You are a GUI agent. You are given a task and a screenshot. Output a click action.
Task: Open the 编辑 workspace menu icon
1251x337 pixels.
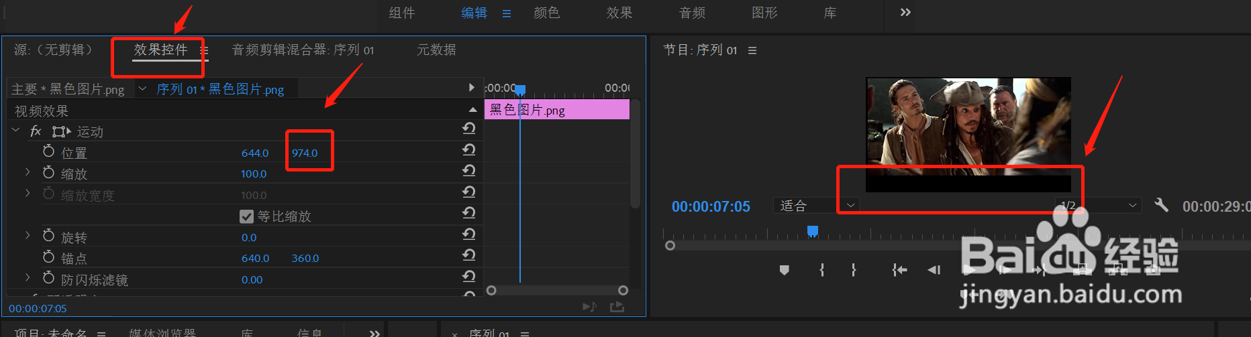coord(507,13)
